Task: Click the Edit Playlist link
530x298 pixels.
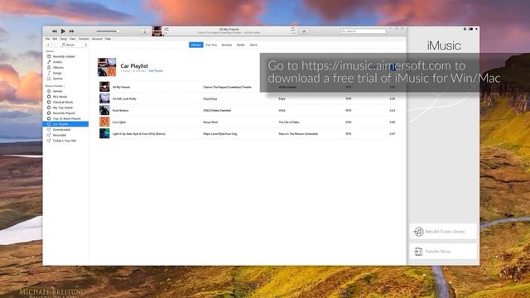Action: point(156,71)
